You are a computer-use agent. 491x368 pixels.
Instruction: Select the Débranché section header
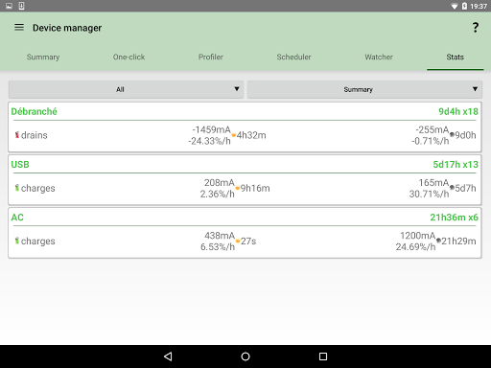34,111
